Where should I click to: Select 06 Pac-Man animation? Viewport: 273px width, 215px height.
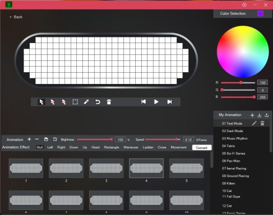coord(231,161)
